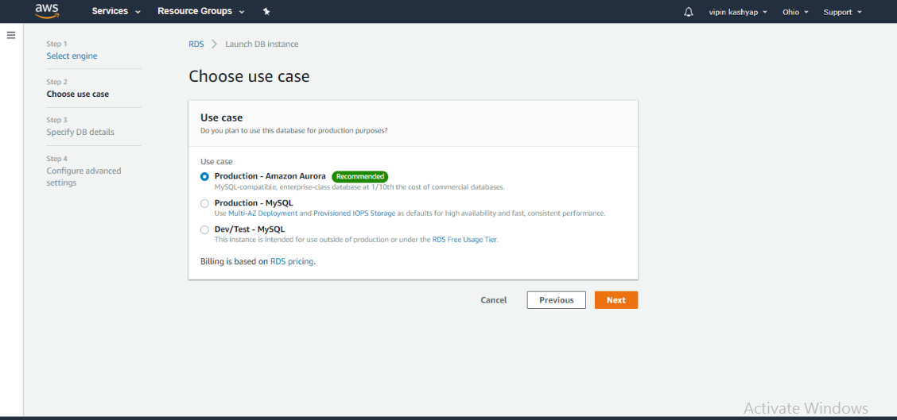Open the notifications bell icon

pyautogui.click(x=689, y=12)
